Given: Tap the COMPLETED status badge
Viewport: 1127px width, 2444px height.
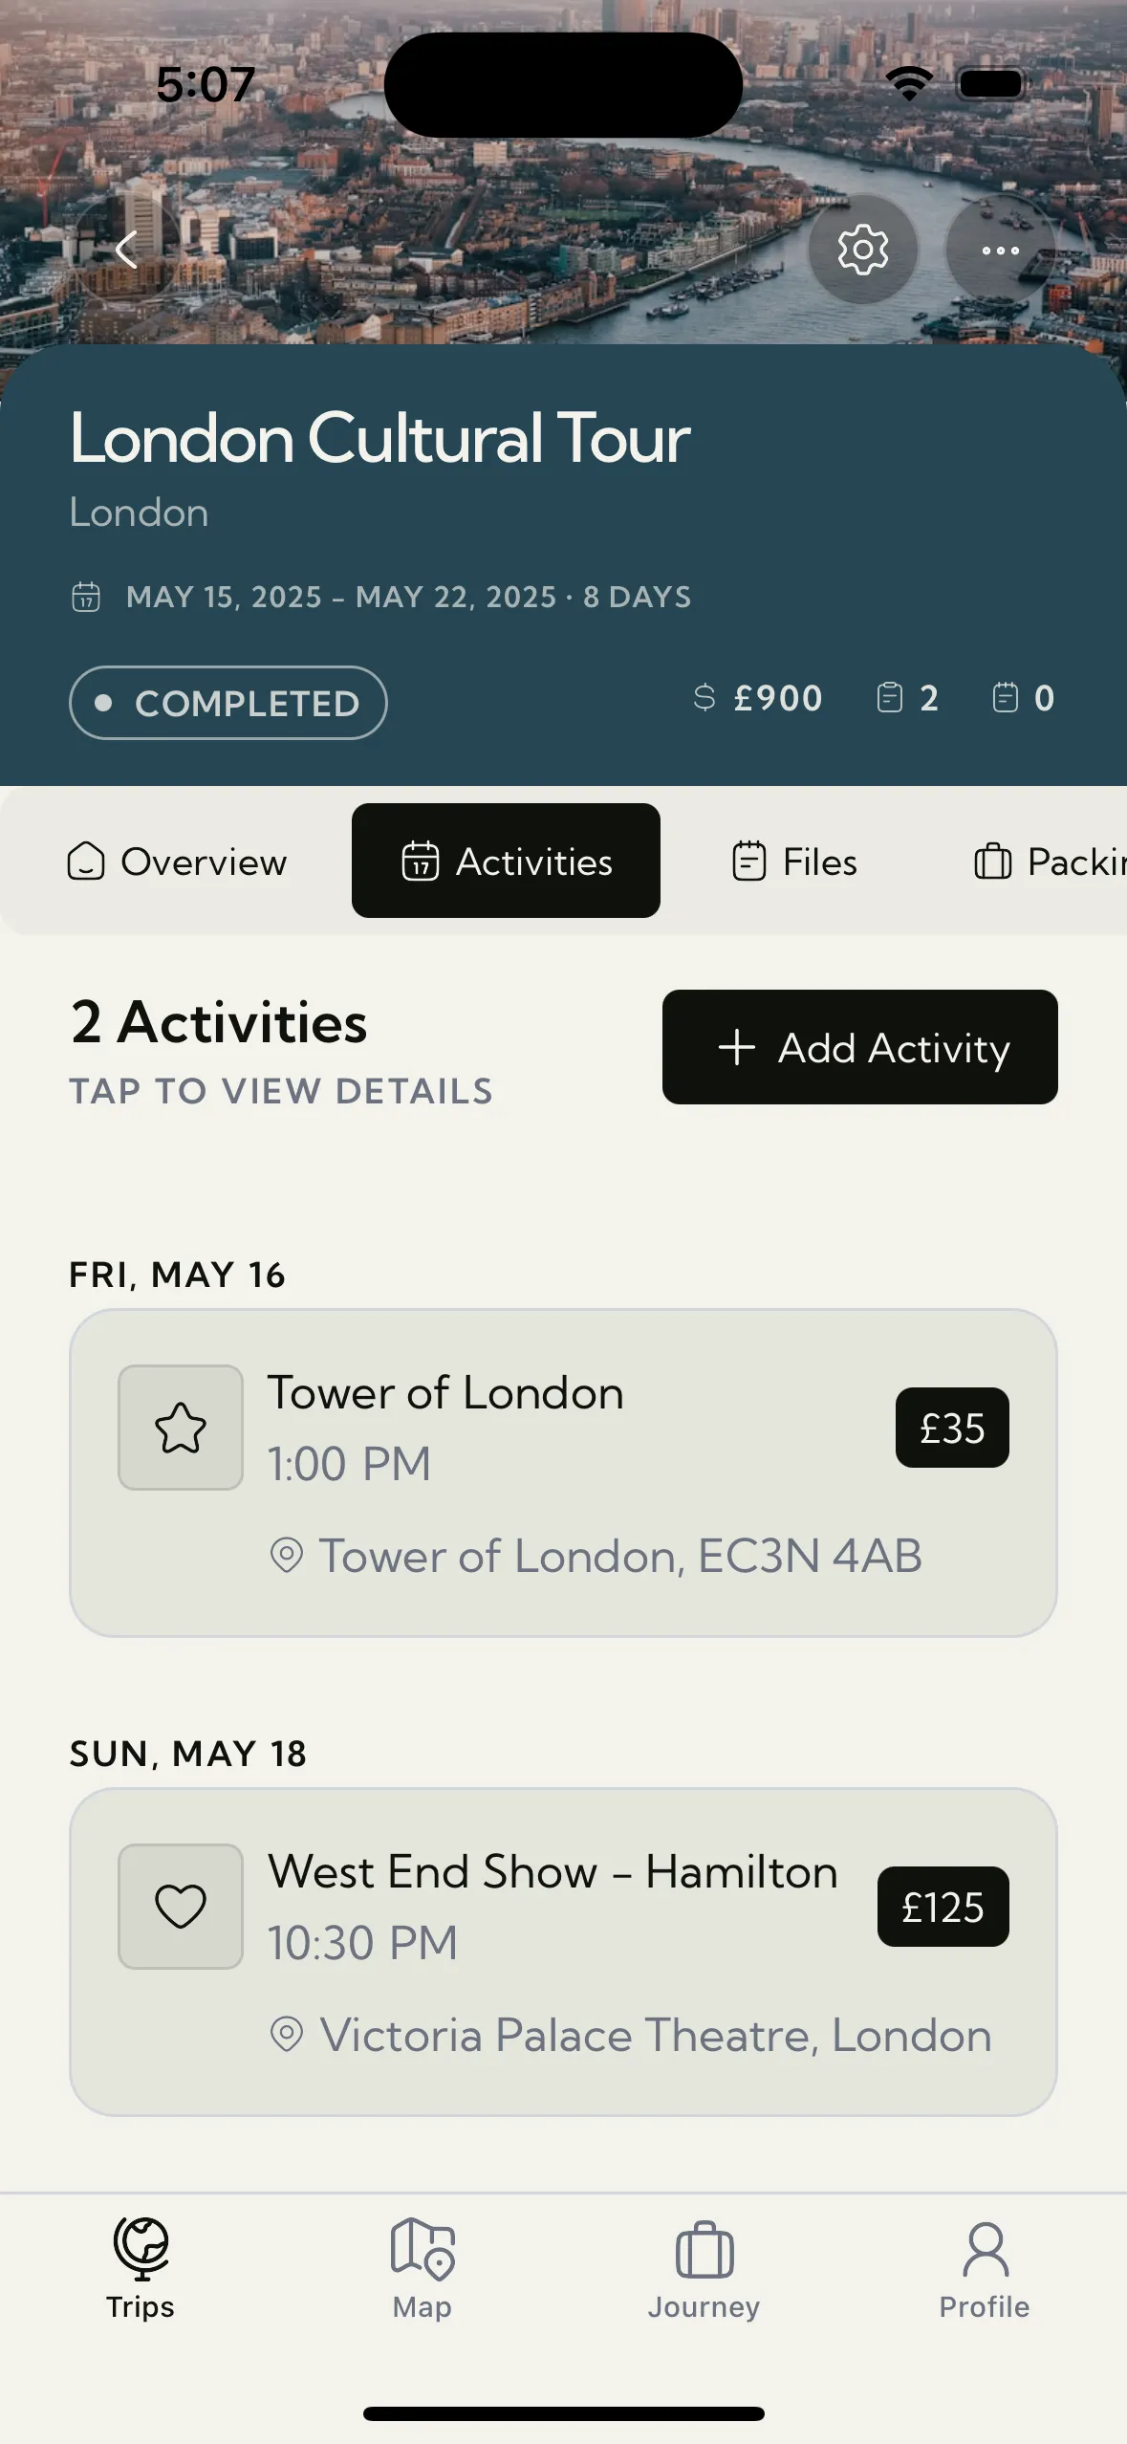Looking at the screenshot, I should click(228, 703).
